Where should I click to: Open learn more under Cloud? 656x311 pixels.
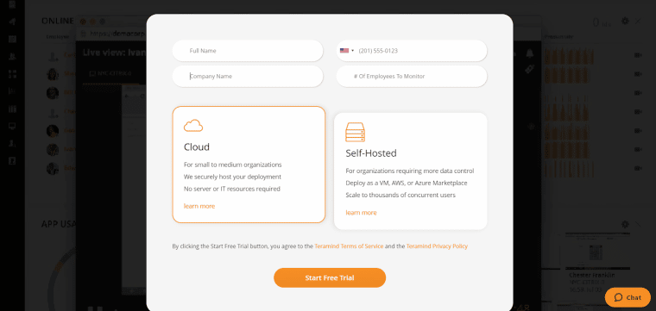coord(199,206)
